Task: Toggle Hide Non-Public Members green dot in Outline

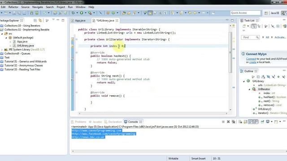Action: (x=278, y=77)
